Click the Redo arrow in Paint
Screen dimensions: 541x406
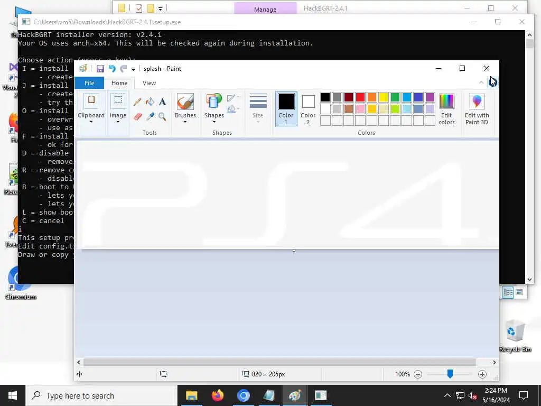point(124,69)
